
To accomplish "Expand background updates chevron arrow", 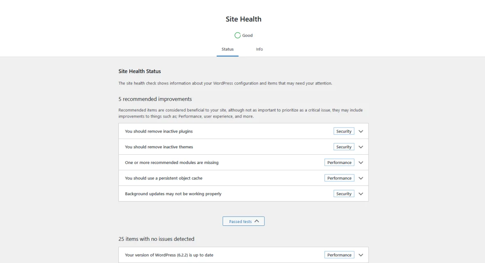I will pyautogui.click(x=361, y=194).
